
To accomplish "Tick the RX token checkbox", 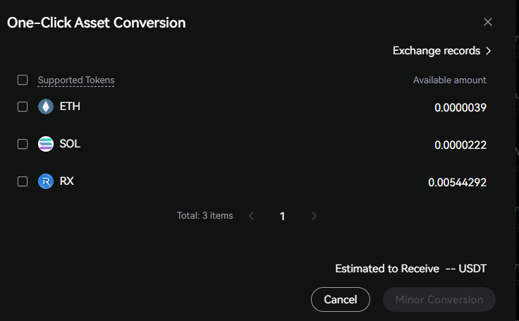I will point(23,181).
